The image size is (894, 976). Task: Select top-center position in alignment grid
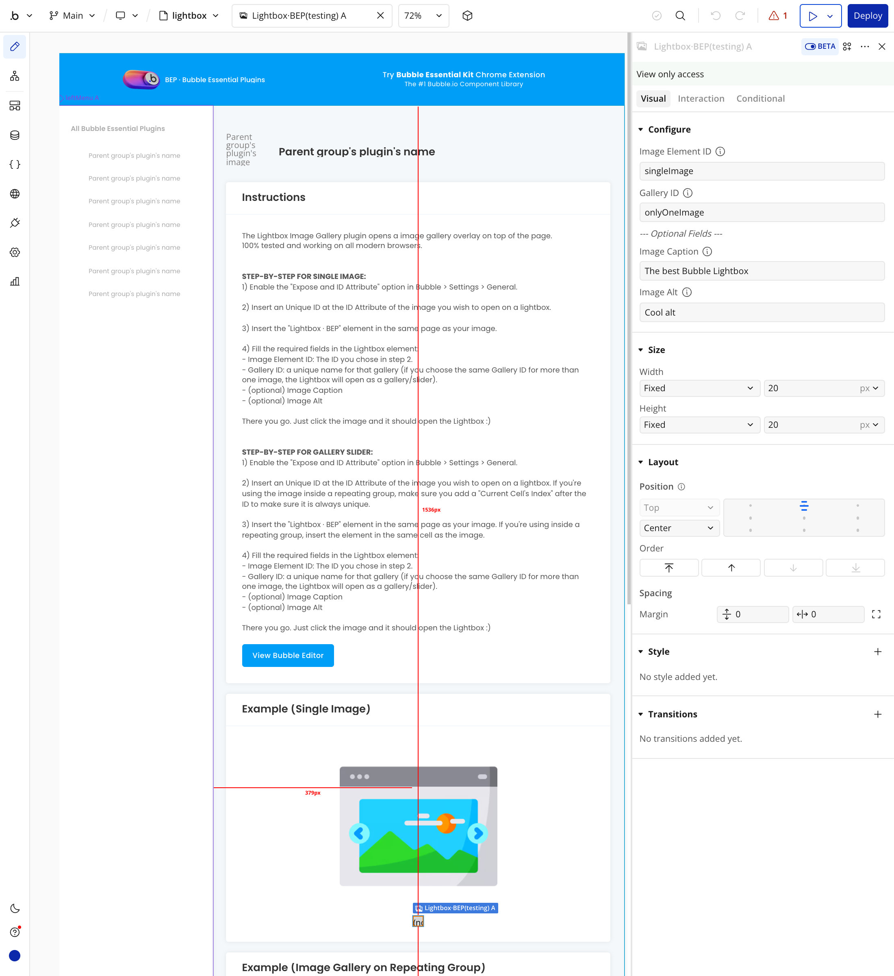[803, 506]
